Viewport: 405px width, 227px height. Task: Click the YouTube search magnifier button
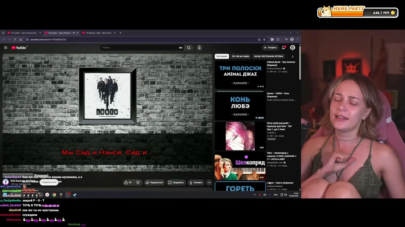point(189,48)
